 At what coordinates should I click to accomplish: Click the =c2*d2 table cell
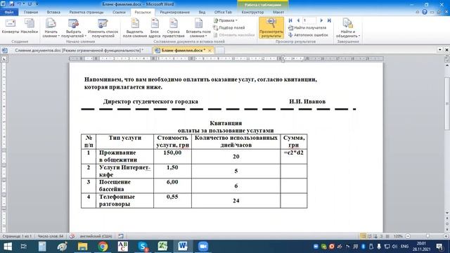pos(294,156)
